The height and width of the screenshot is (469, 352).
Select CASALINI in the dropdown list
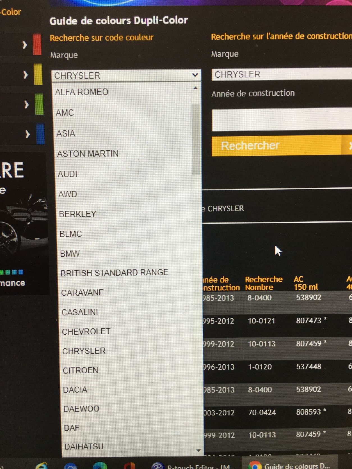tap(80, 312)
